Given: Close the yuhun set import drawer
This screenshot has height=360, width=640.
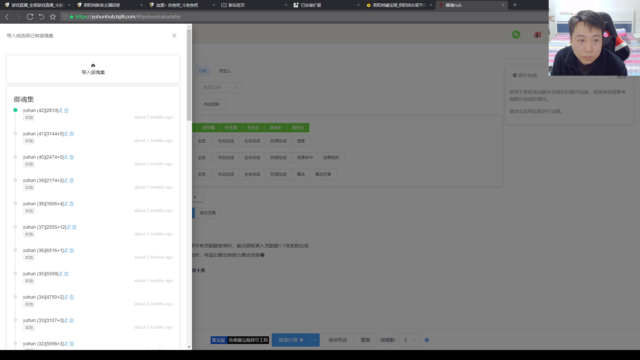Looking at the screenshot, I should pyautogui.click(x=174, y=35).
